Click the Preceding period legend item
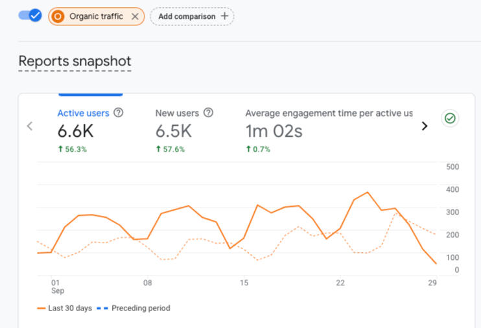Viewport: 481px width, 328px height. coord(141,308)
